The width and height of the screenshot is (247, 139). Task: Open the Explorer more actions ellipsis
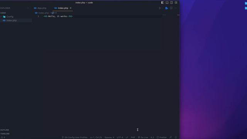tap(28, 8)
